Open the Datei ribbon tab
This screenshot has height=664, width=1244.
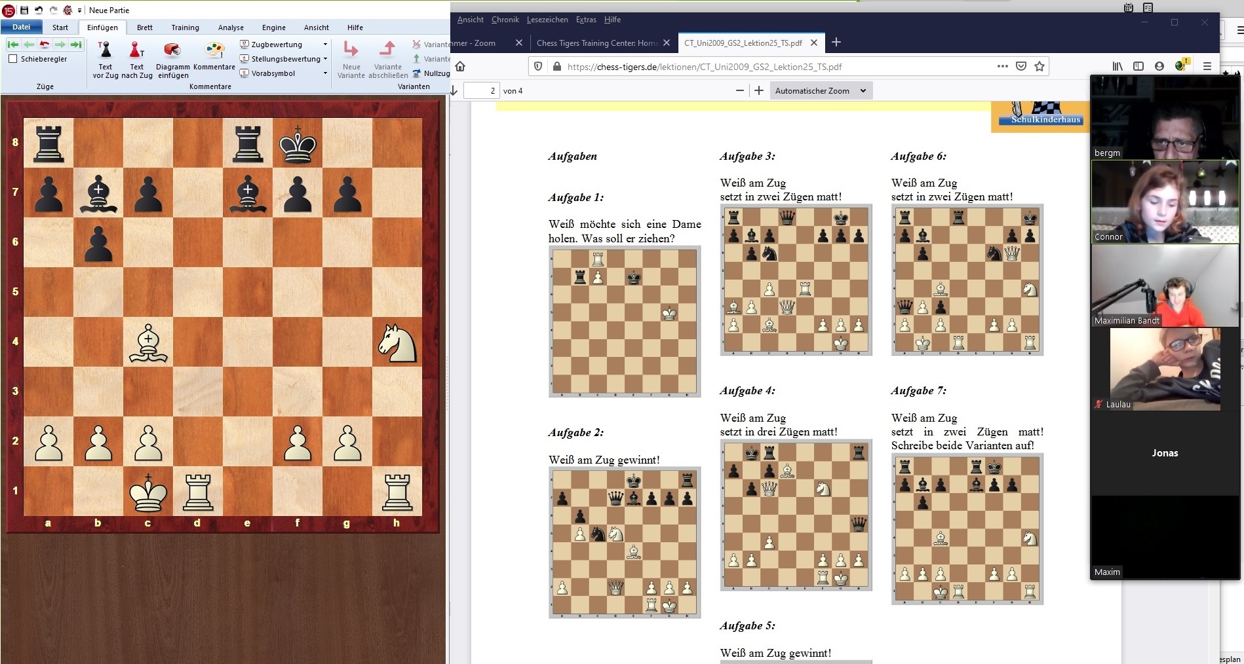[22, 27]
